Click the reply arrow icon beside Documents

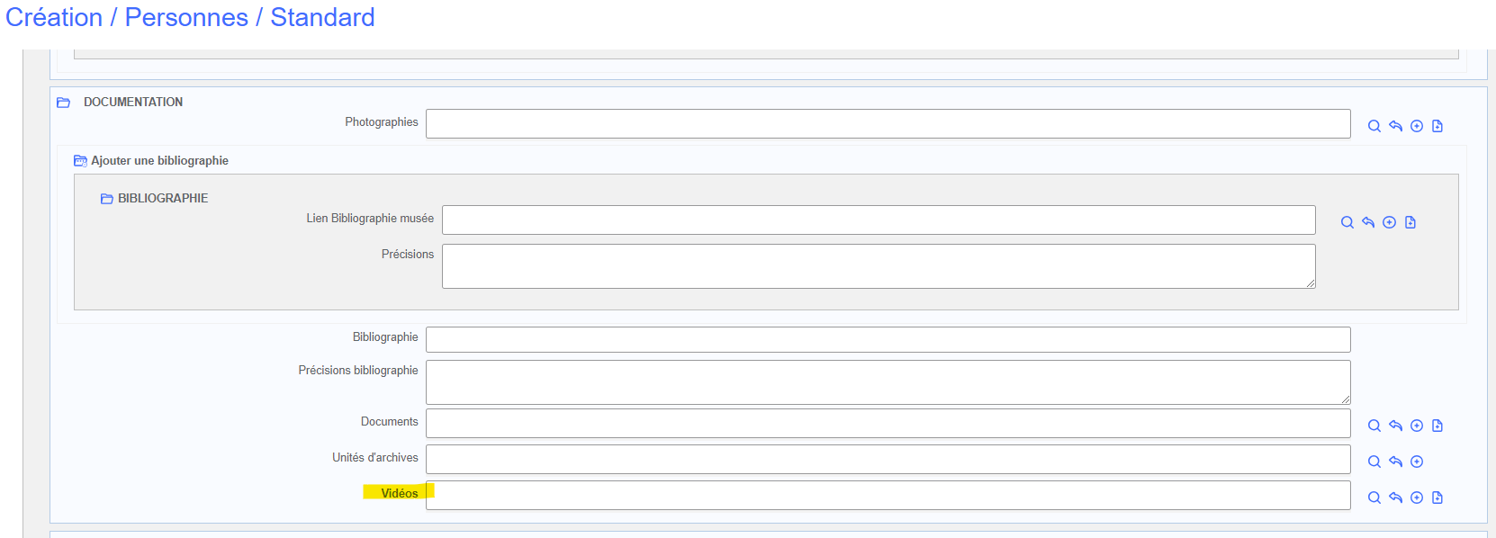pos(1395,426)
